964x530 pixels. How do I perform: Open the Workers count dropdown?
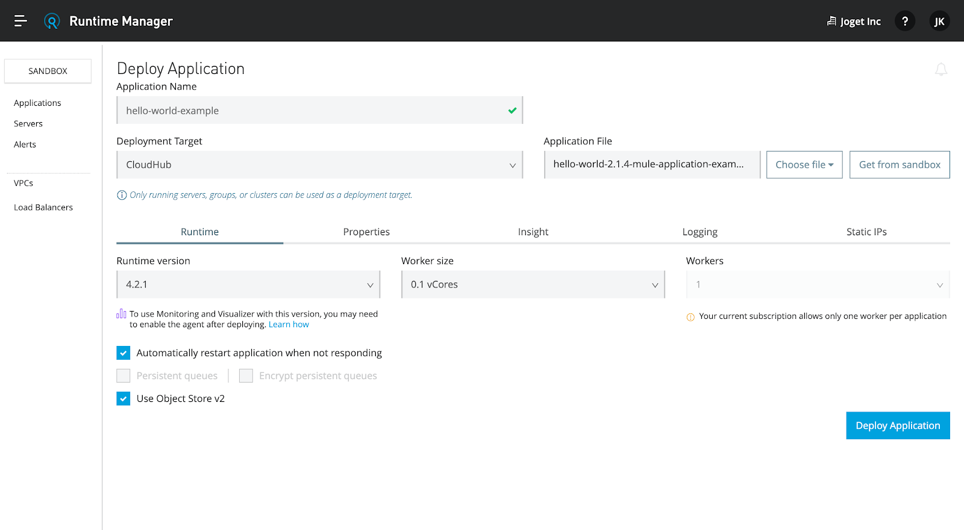pos(818,285)
